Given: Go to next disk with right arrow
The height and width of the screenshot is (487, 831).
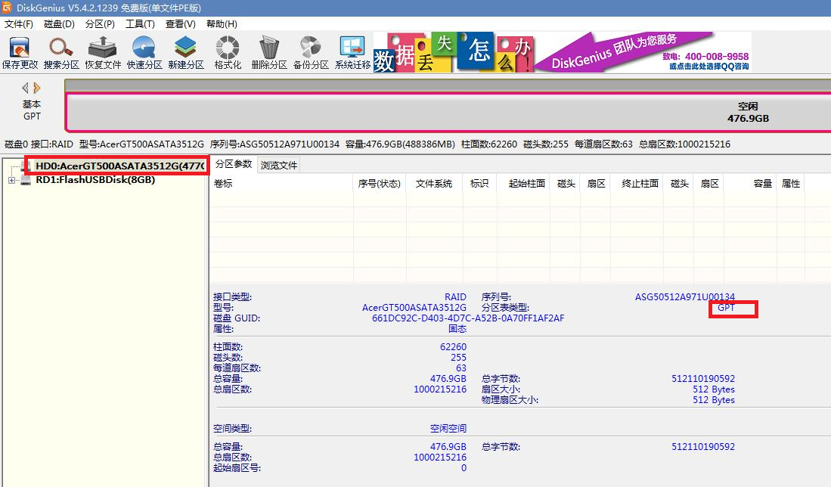Looking at the screenshot, I should tap(36, 88).
